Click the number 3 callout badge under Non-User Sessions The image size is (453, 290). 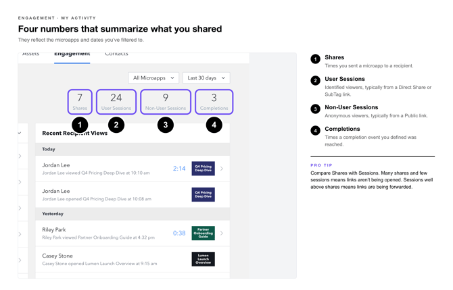point(166,125)
